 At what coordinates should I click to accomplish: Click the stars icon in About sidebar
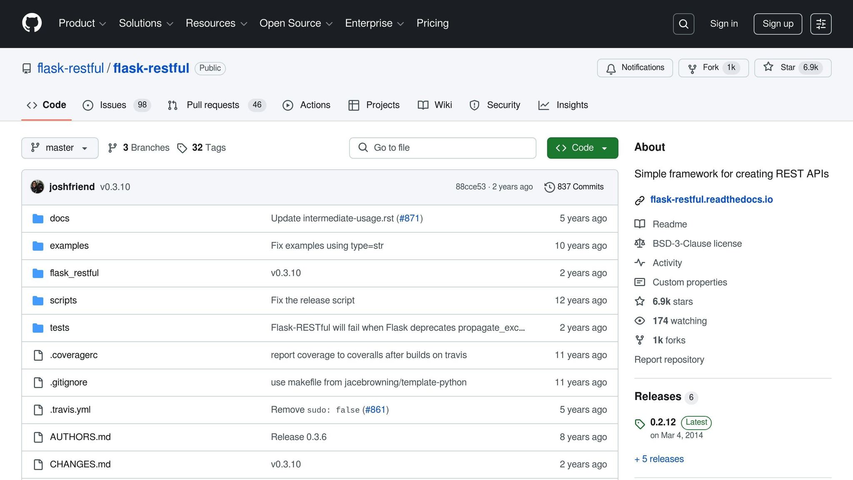click(640, 301)
